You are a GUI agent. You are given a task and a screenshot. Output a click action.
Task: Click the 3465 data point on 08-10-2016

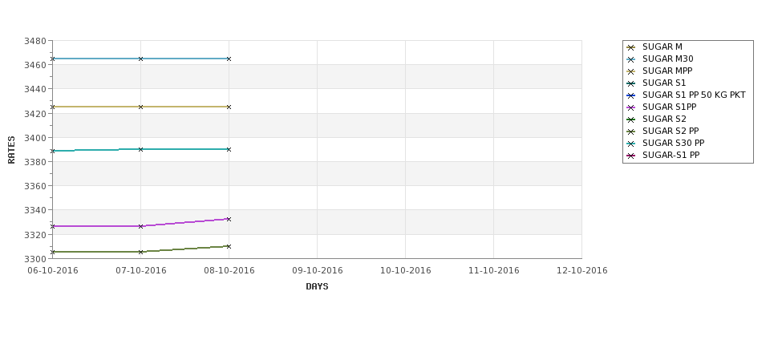[229, 59]
